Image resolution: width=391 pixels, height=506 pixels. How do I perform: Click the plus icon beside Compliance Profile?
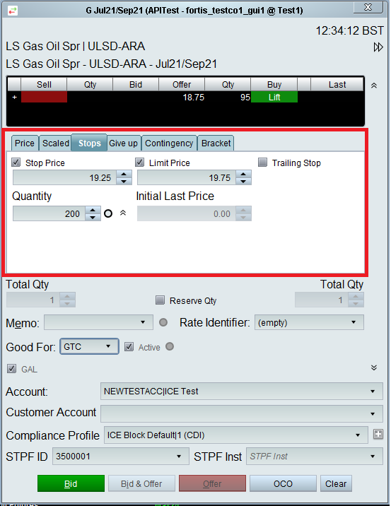pyautogui.click(x=378, y=434)
